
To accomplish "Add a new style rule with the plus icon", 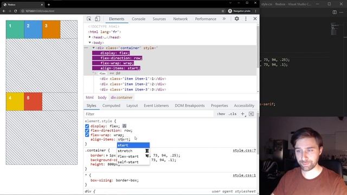I will tap(243, 114).
